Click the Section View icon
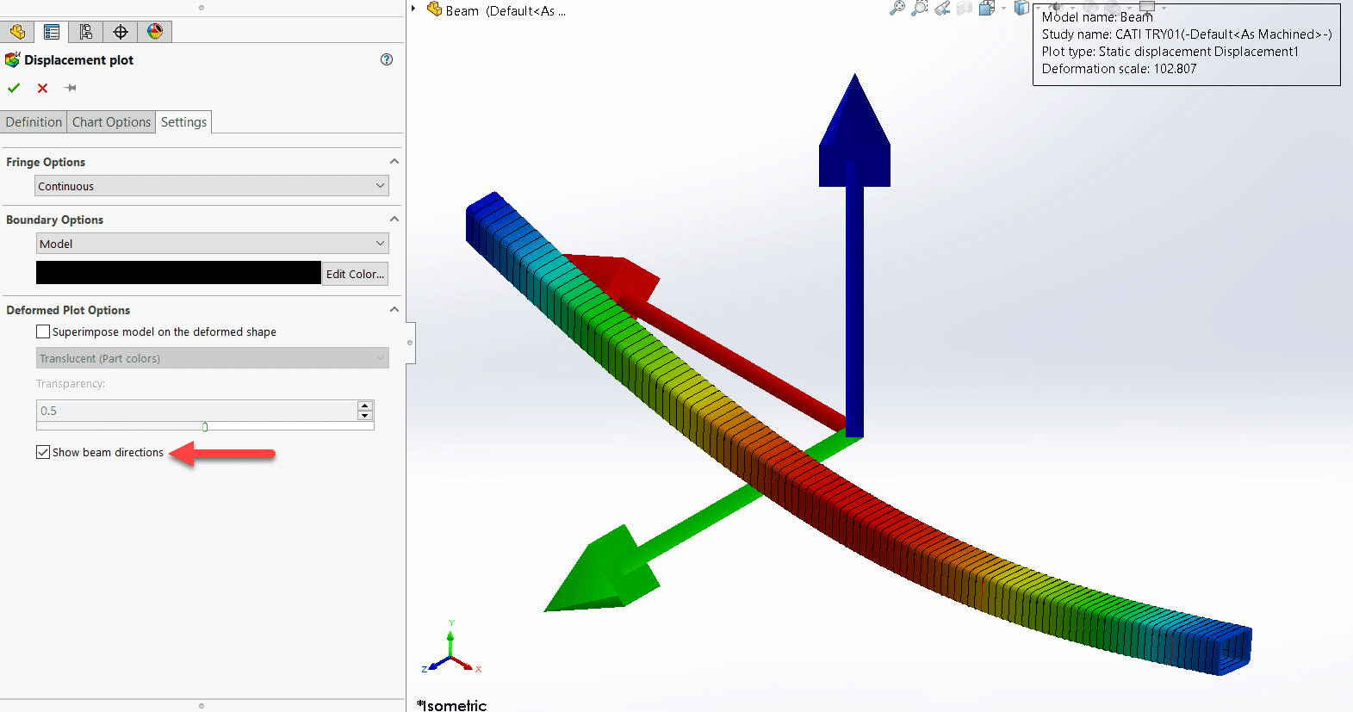Image resolution: width=1353 pixels, height=712 pixels. pyautogui.click(x=965, y=9)
